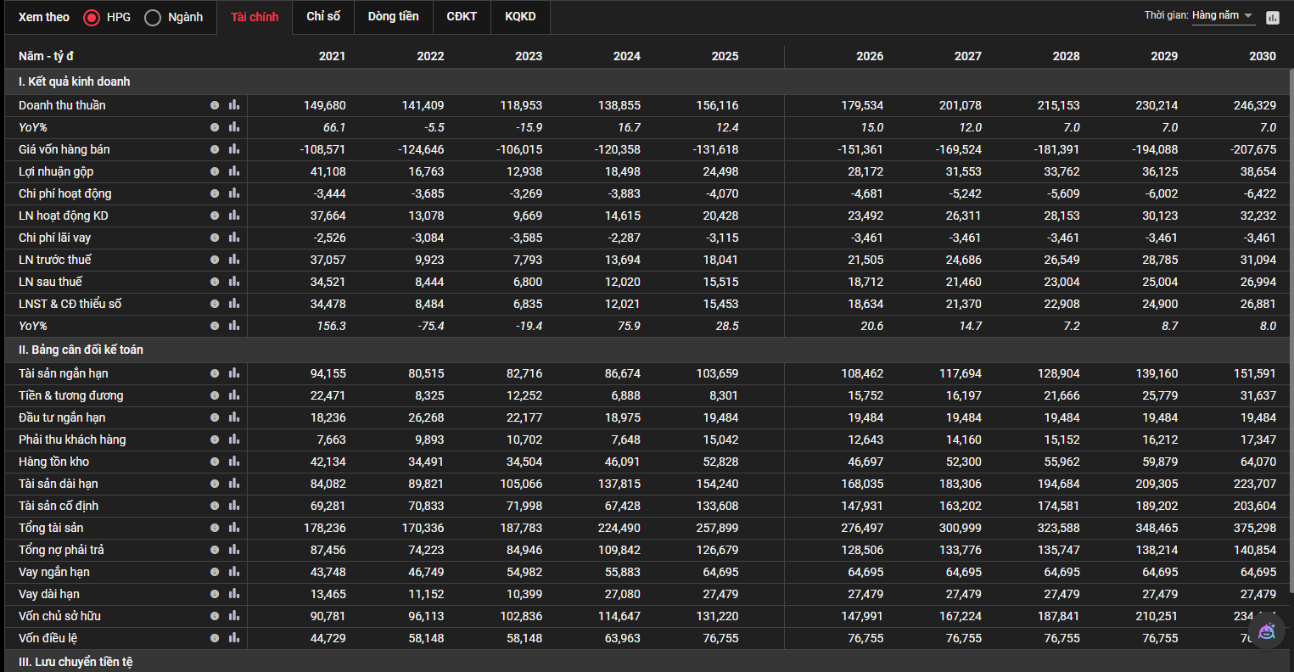1294x672 pixels.
Task: Switch to the Chỉ số tab
Action: click(x=323, y=17)
